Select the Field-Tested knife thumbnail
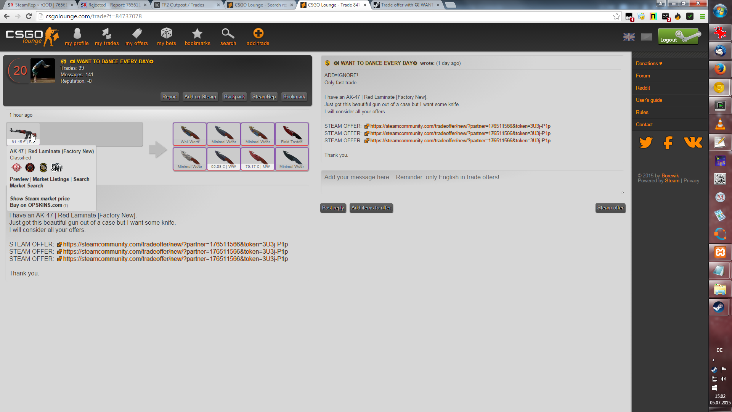This screenshot has width=732, height=412. [292, 134]
